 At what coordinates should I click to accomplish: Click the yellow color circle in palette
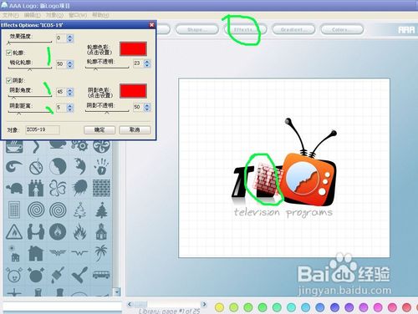pyautogui.click(x=220, y=307)
